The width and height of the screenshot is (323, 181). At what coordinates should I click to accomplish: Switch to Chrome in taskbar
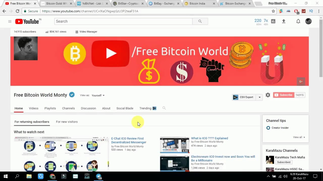(52, 176)
